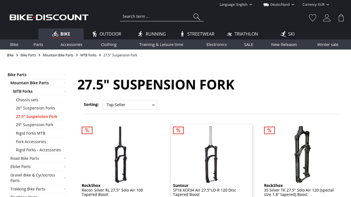The width and height of the screenshot is (351, 197).
Task: Go to 29" Suspension Fork category
Action: [35, 125]
